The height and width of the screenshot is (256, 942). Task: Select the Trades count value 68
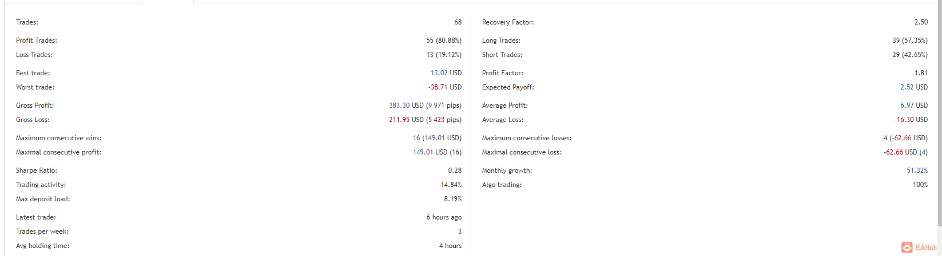pos(458,22)
